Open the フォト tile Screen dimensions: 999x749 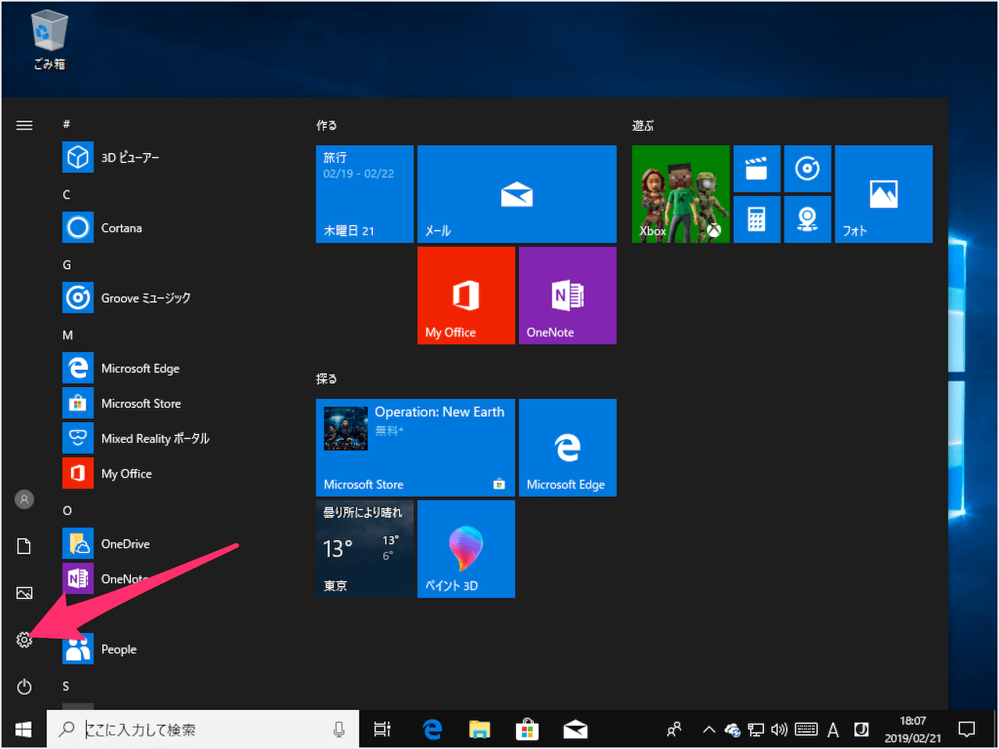[x=883, y=194]
